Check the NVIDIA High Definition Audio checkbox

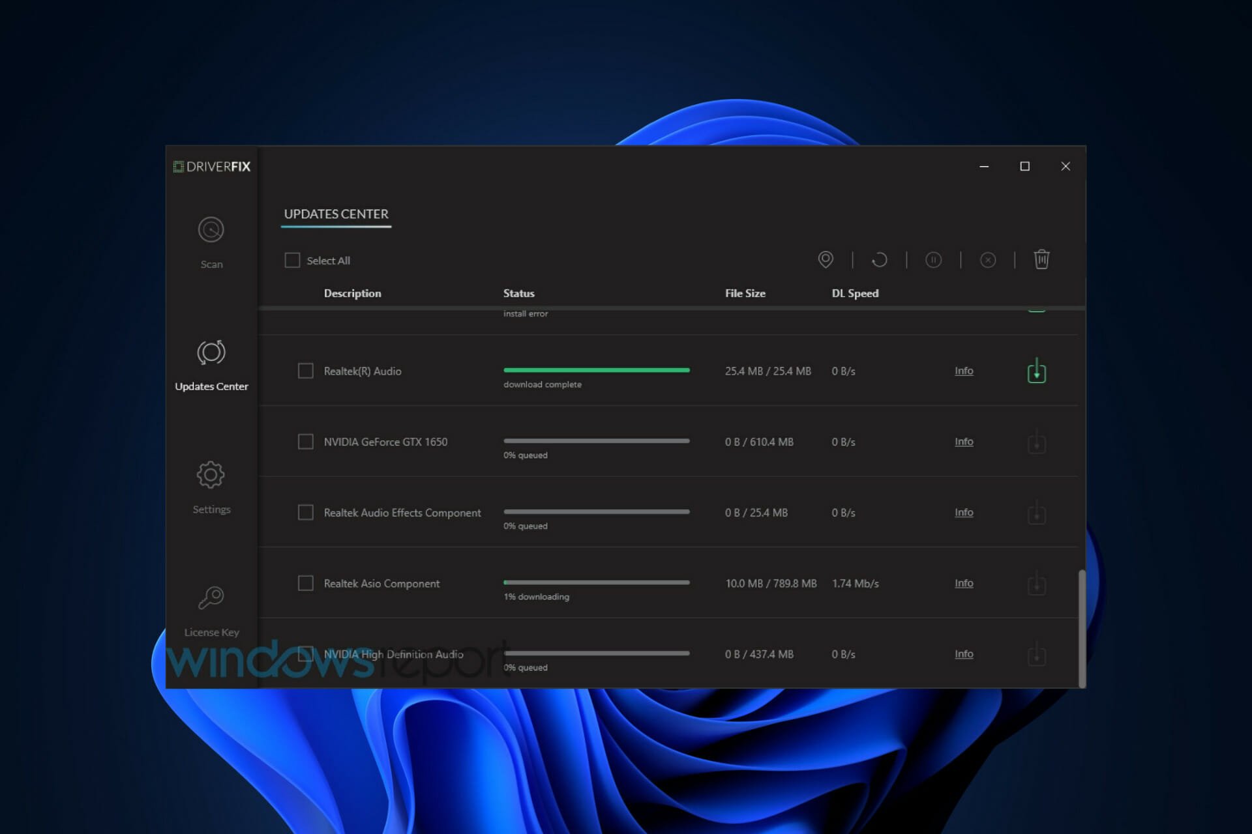tap(305, 654)
